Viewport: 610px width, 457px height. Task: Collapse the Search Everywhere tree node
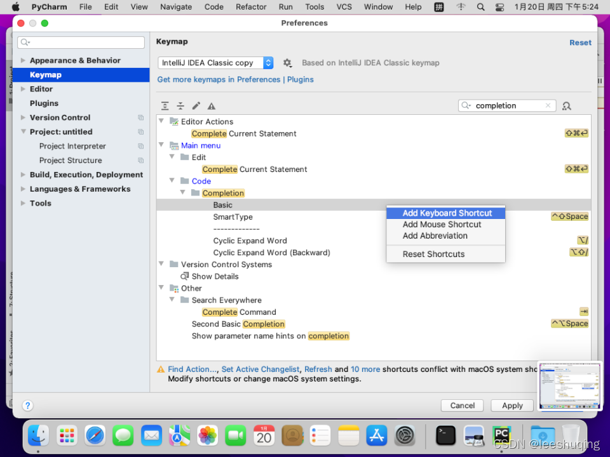pos(172,300)
